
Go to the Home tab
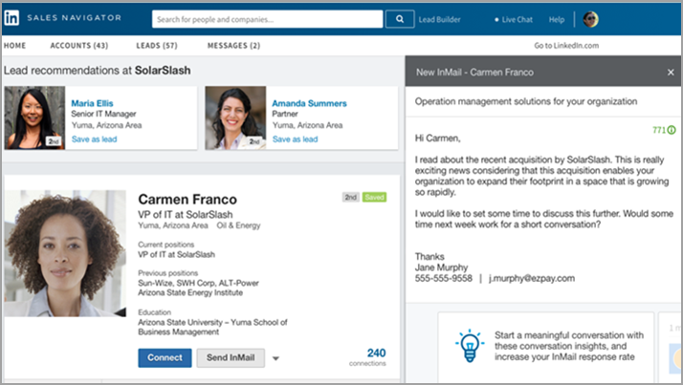pos(14,45)
